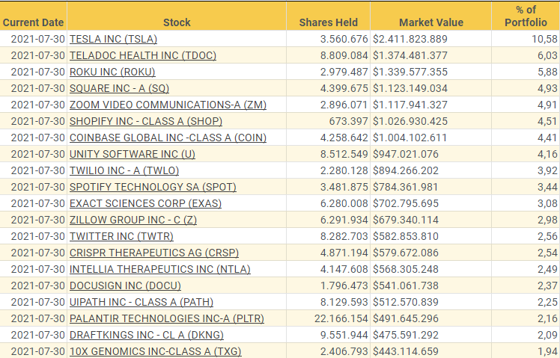This screenshot has width=560, height=358.
Task: Select Twilio portfolio percentage 3,92
Action: (547, 170)
